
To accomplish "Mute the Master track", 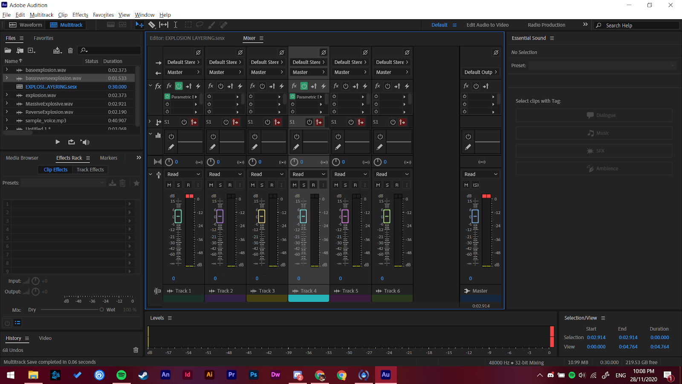I will pyautogui.click(x=466, y=185).
